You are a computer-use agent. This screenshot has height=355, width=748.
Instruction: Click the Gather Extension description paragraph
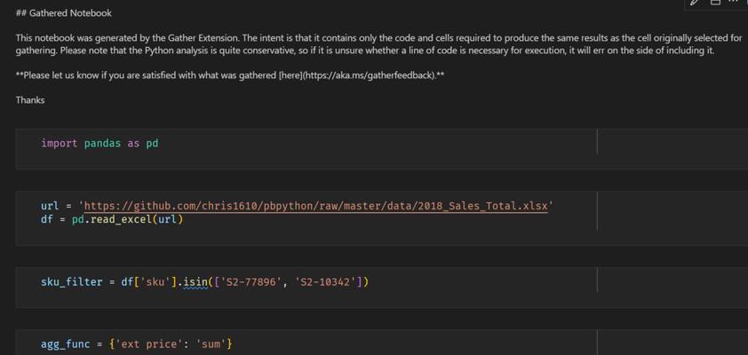(378, 44)
